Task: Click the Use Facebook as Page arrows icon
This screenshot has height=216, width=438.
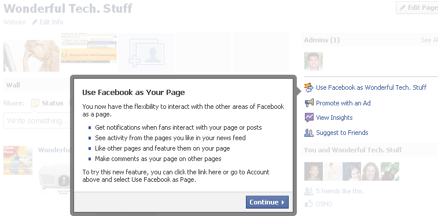Action: coord(309,87)
